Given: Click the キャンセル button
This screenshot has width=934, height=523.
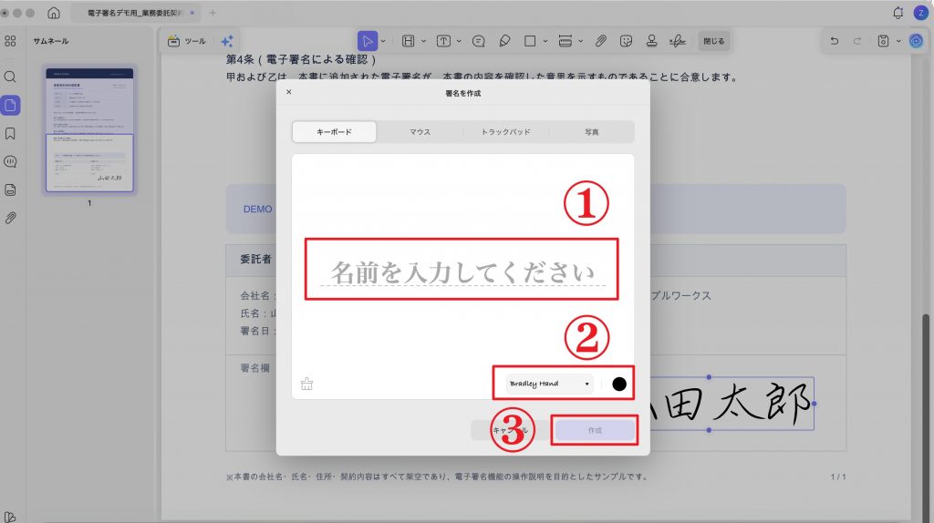Looking at the screenshot, I should pyautogui.click(x=510, y=430).
